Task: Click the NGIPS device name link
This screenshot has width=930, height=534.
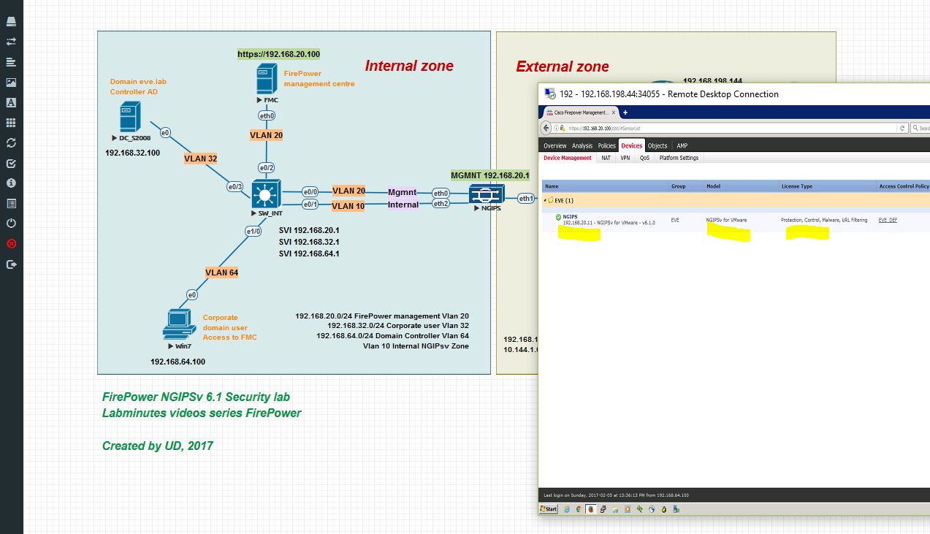Action: tap(571, 216)
